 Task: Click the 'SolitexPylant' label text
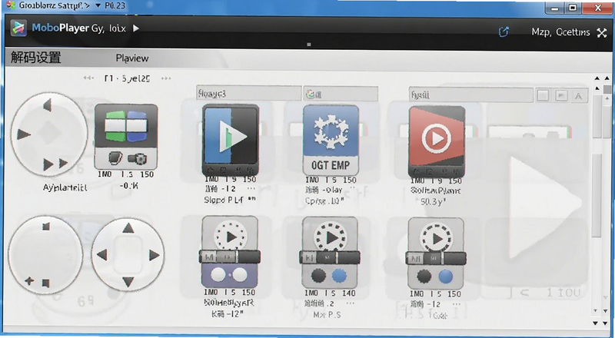click(435, 191)
